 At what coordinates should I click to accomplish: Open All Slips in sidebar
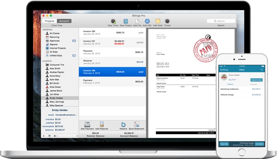coord(53,52)
